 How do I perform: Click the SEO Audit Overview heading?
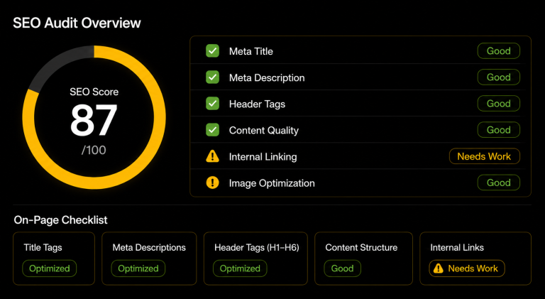click(77, 23)
